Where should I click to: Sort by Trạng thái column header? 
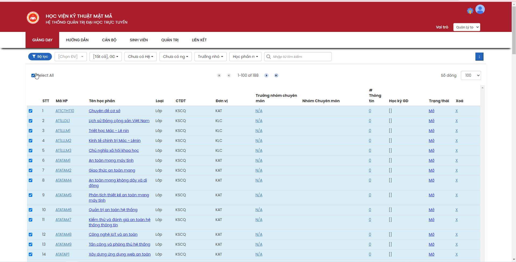tap(439, 101)
